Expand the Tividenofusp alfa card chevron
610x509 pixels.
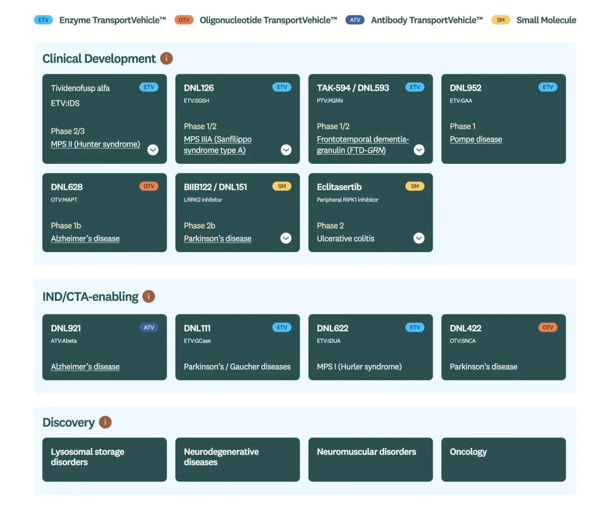(x=153, y=149)
